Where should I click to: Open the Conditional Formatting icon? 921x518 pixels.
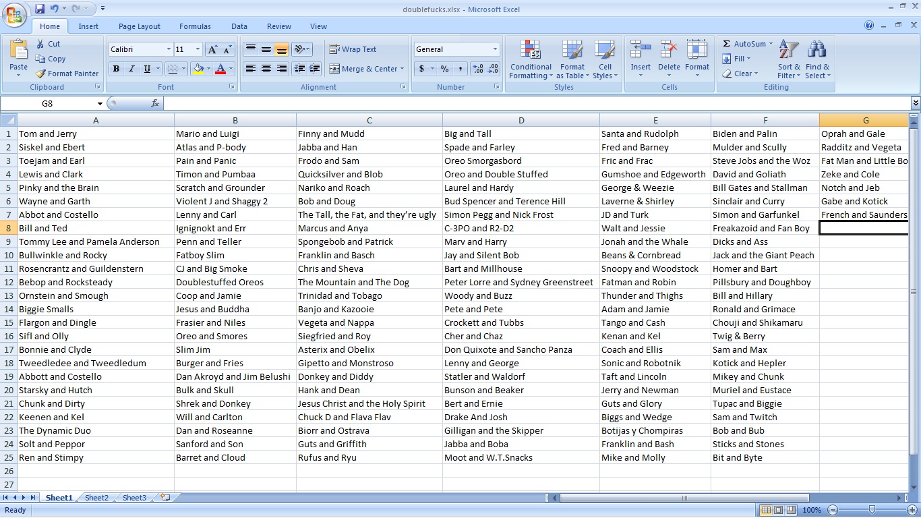point(531,51)
